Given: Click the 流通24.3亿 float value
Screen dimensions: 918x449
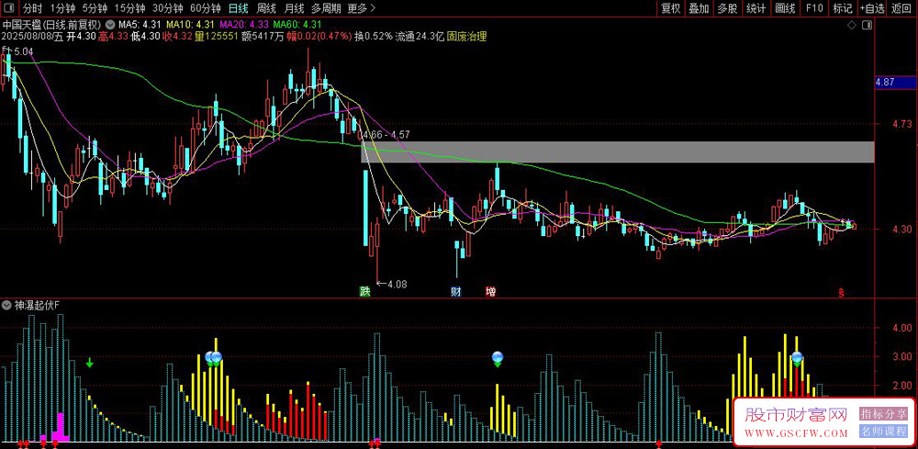Looking at the screenshot, I should [x=420, y=37].
